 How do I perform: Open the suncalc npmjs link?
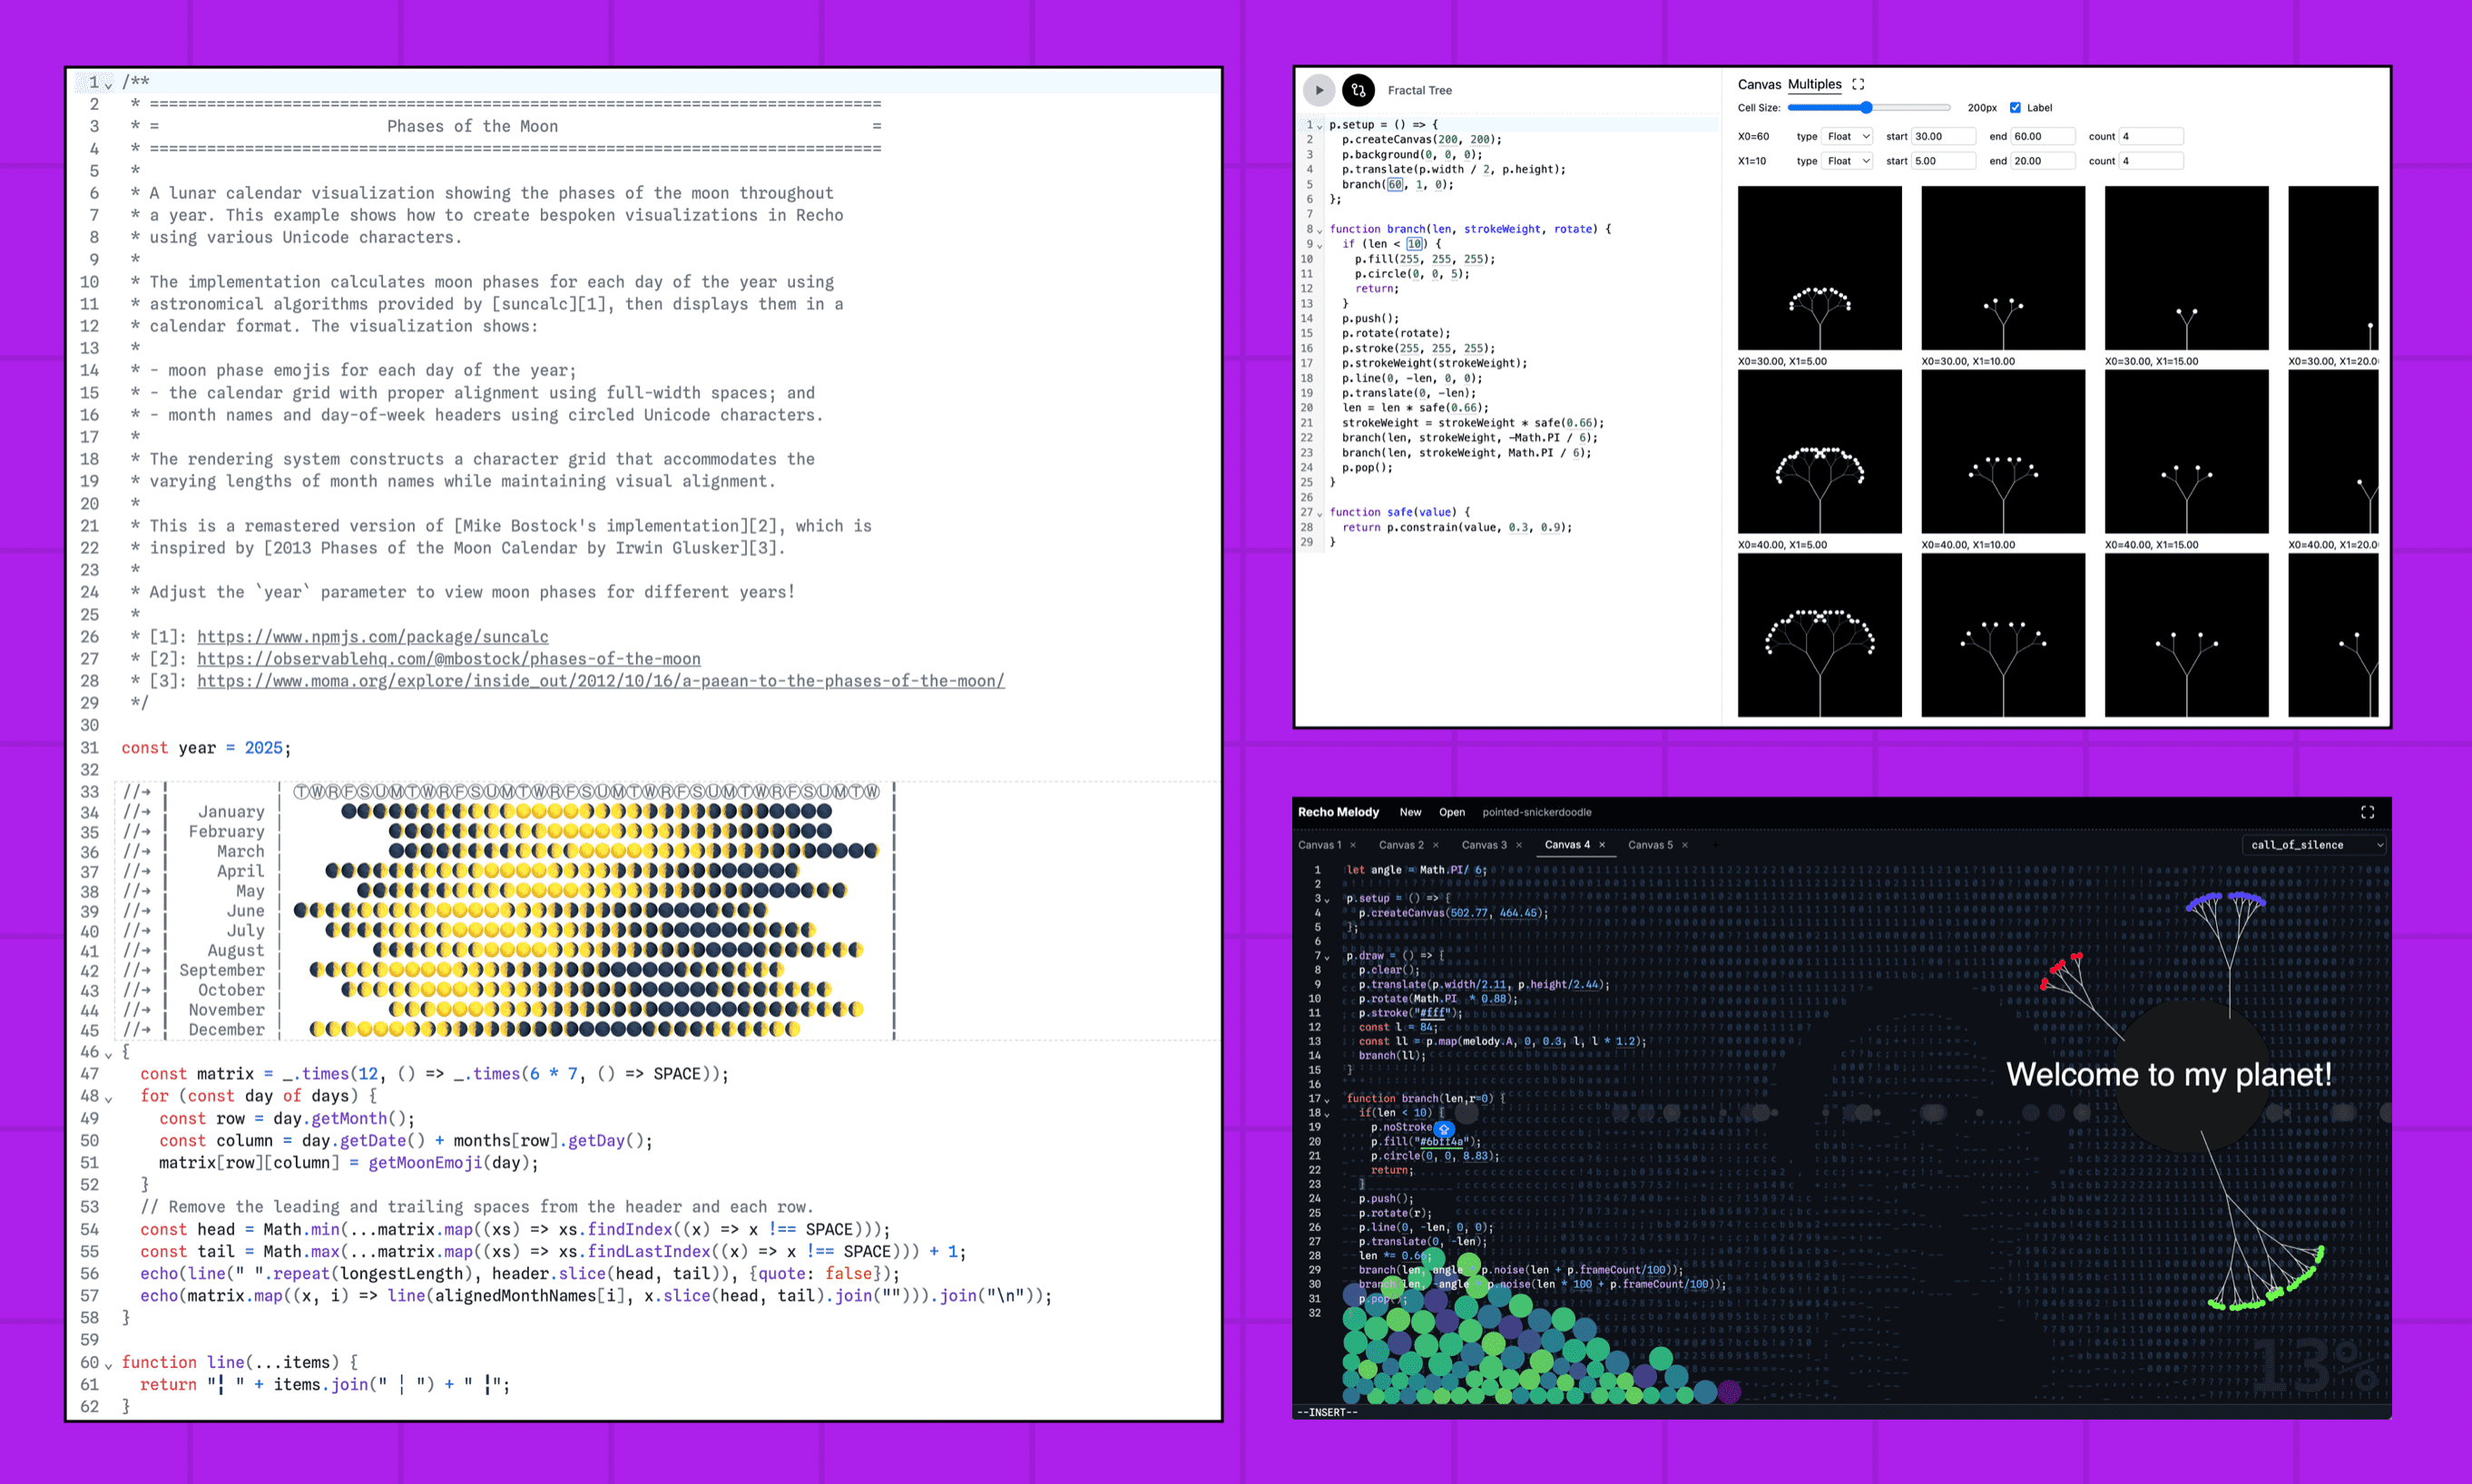[372, 637]
